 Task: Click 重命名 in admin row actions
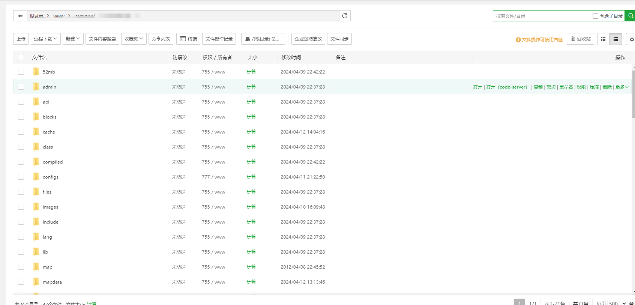566,87
